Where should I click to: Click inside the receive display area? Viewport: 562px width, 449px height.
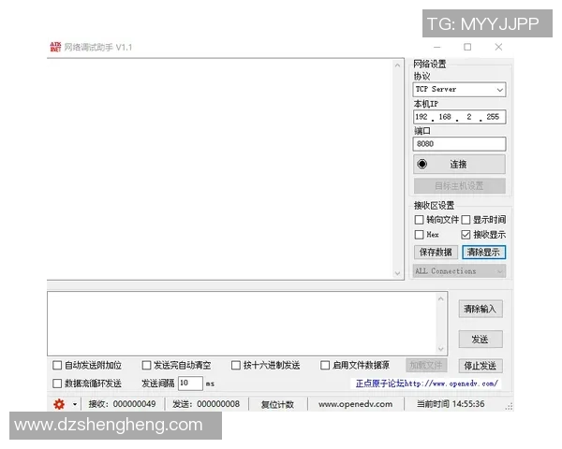(219, 168)
